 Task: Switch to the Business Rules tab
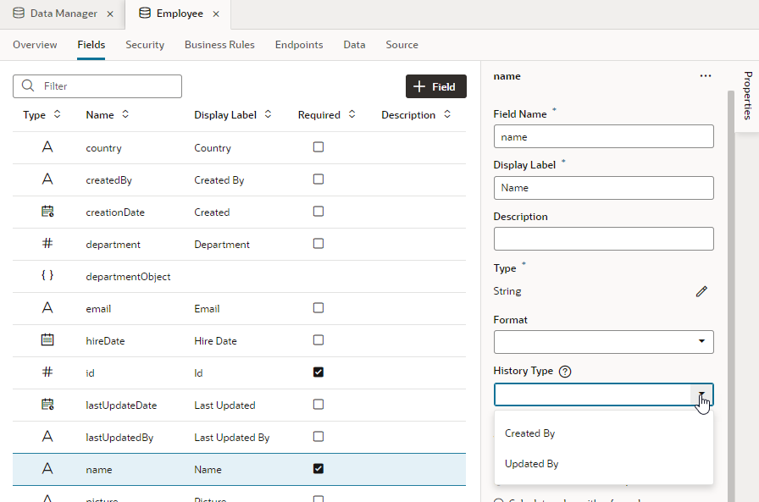(x=219, y=45)
